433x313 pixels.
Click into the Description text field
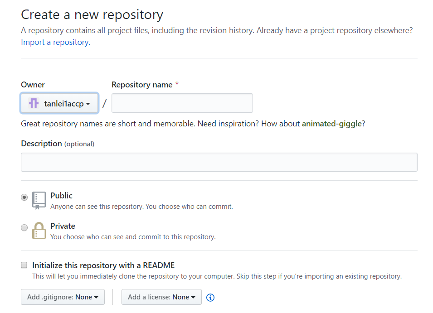coord(219,162)
